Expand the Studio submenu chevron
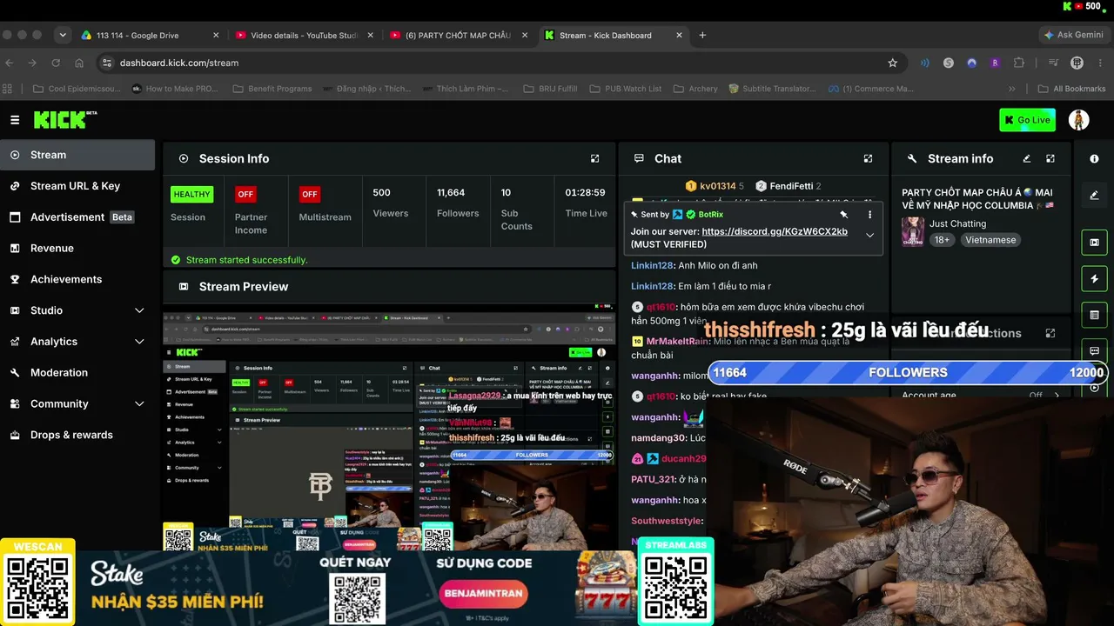The height and width of the screenshot is (626, 1114). tap(139, 310)
